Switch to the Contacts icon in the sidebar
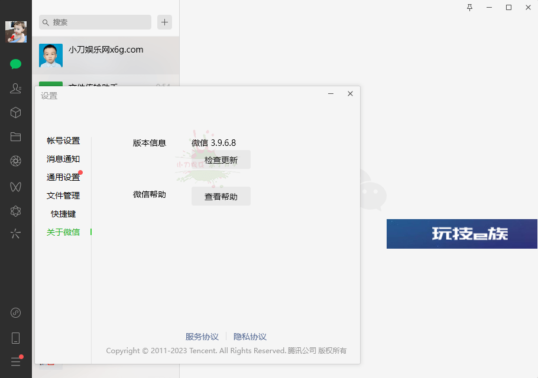 (x=16, y=89)
